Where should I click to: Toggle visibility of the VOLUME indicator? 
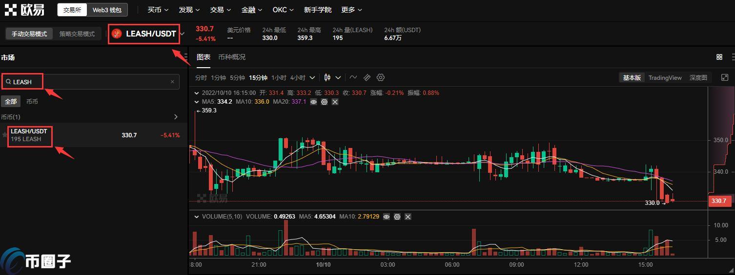387,217
